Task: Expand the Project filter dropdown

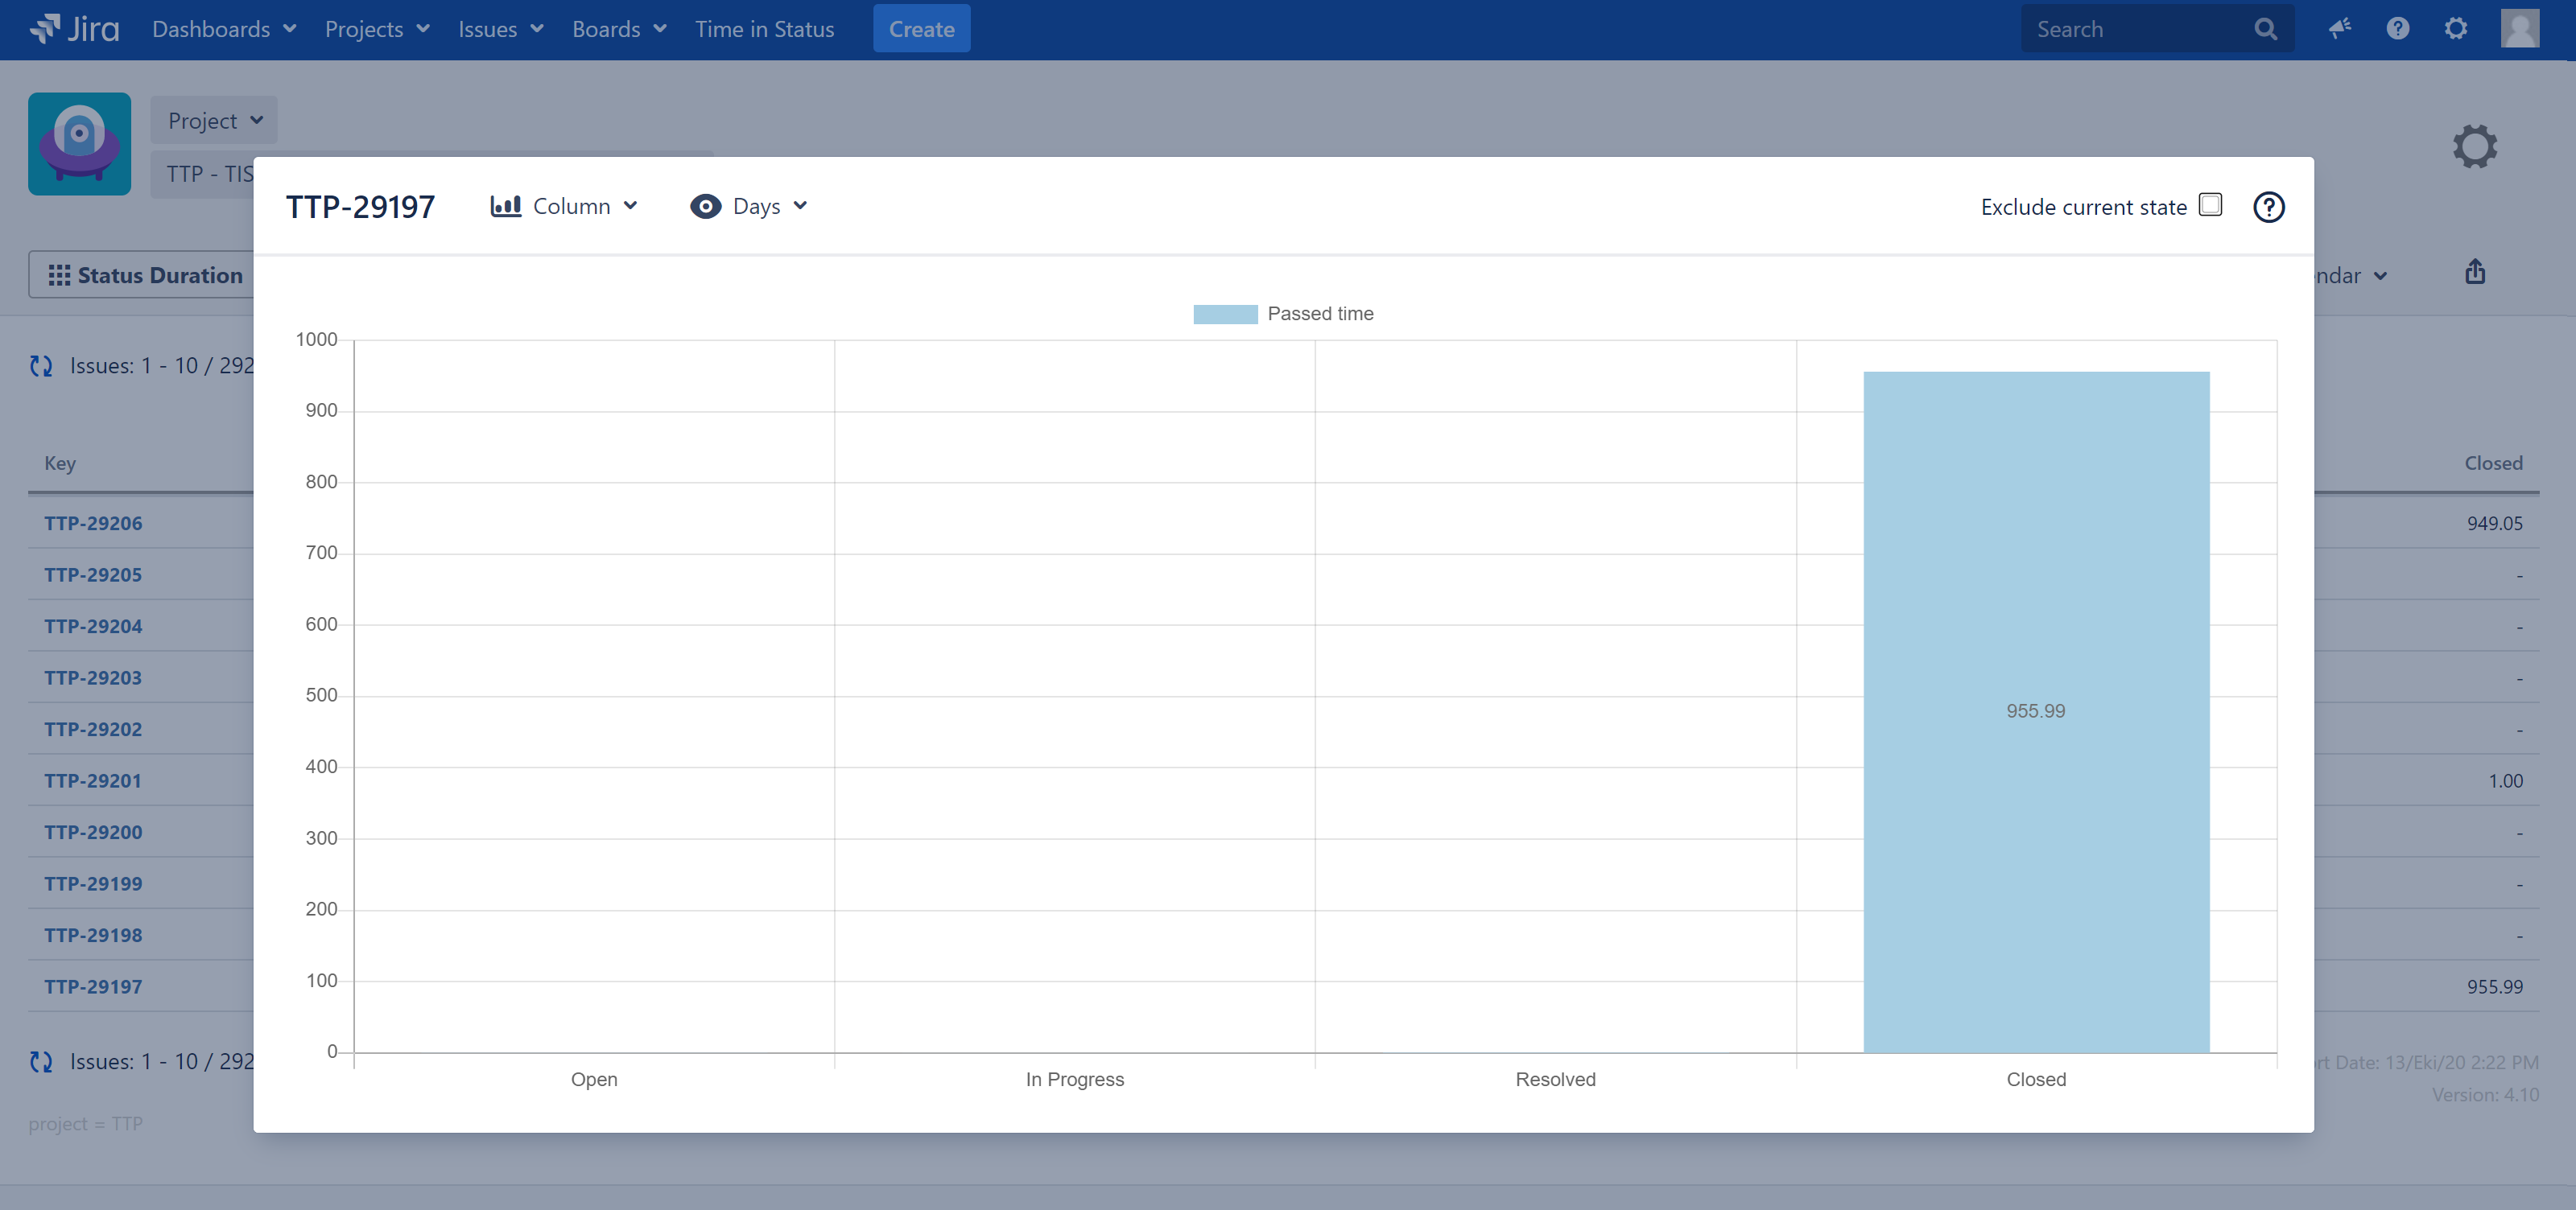Action: 214,120
